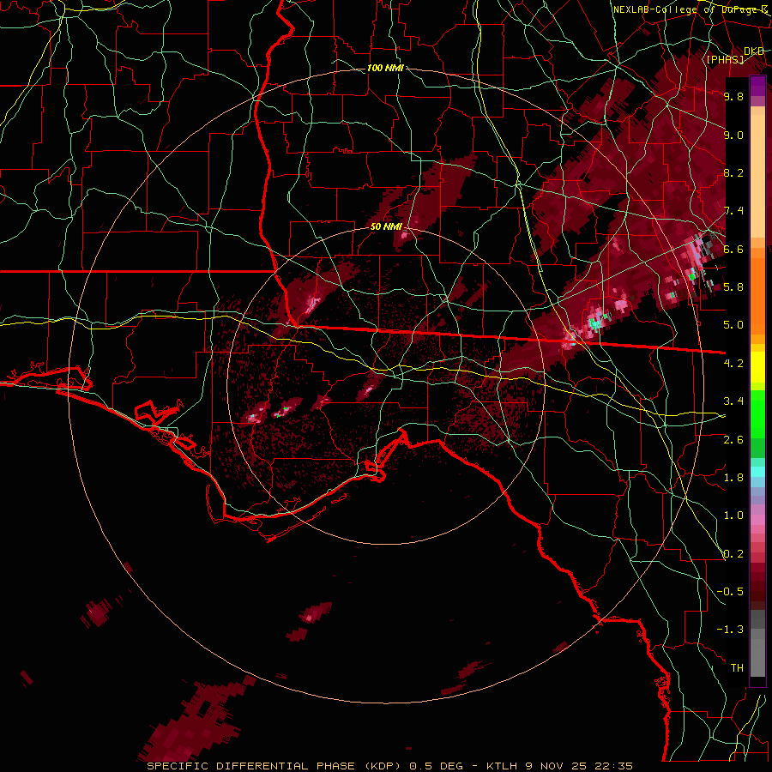Click the [PHAS] legend unit label
Viewport: 772px width, 772px height.
pos(725,60)
